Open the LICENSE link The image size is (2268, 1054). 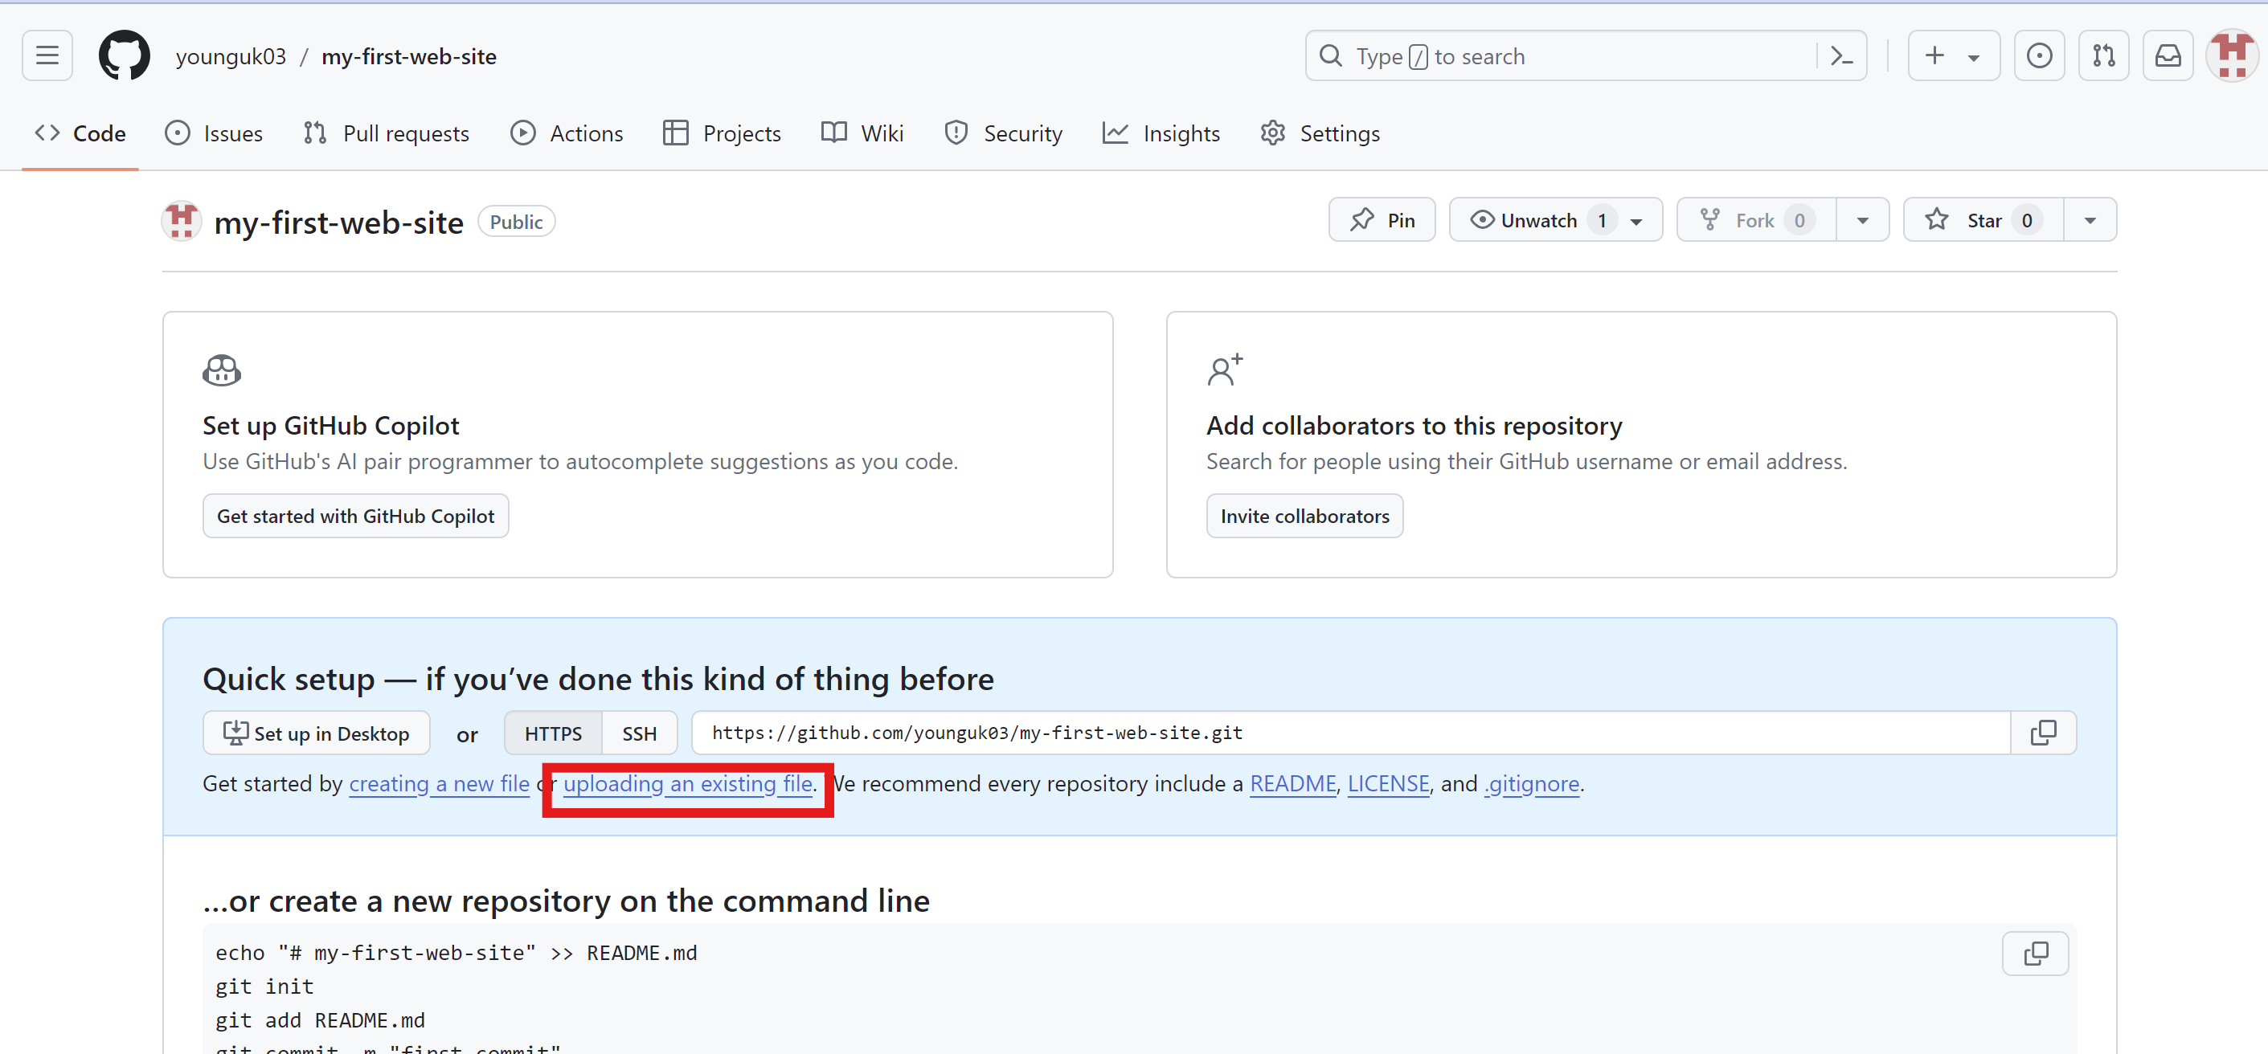1389,784
